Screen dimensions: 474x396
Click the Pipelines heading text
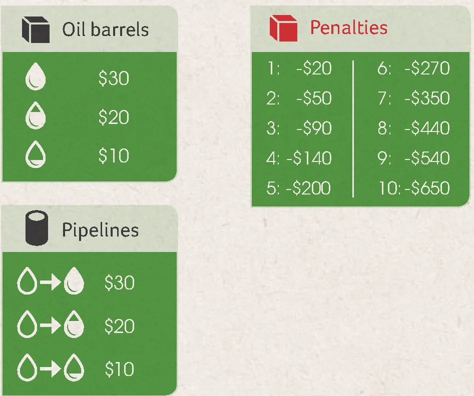point(101,230)
